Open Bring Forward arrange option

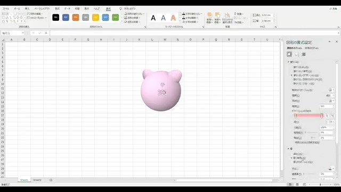tap(209, 18)
